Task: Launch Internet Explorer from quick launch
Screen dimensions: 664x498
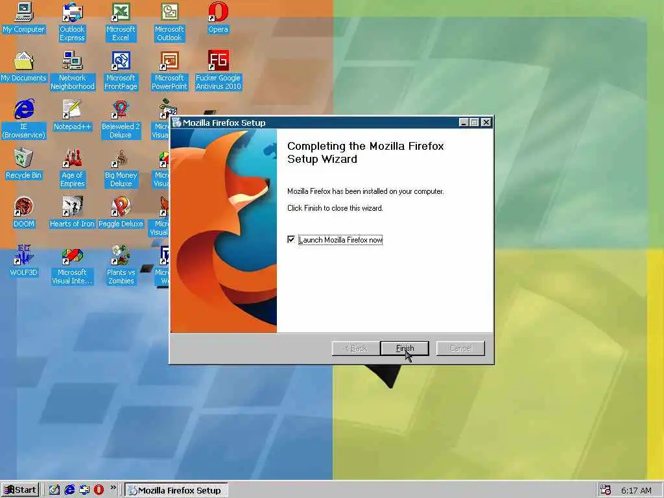Action: click(x=69, y=490)
